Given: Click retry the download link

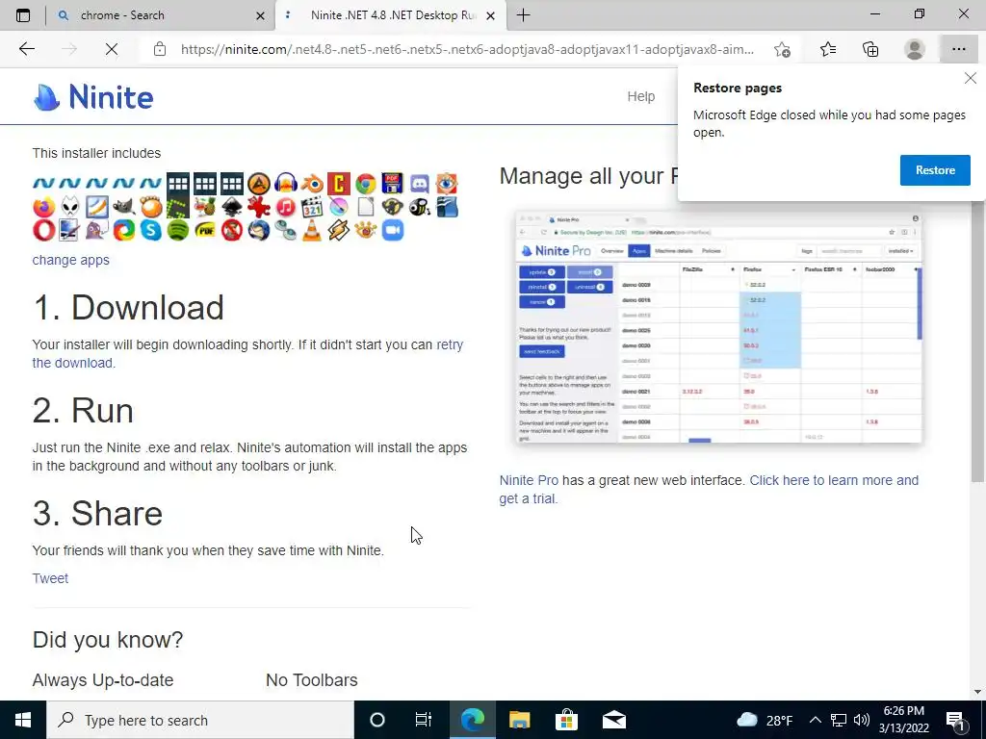Looking at the screenshot, I should pos(247,354).
